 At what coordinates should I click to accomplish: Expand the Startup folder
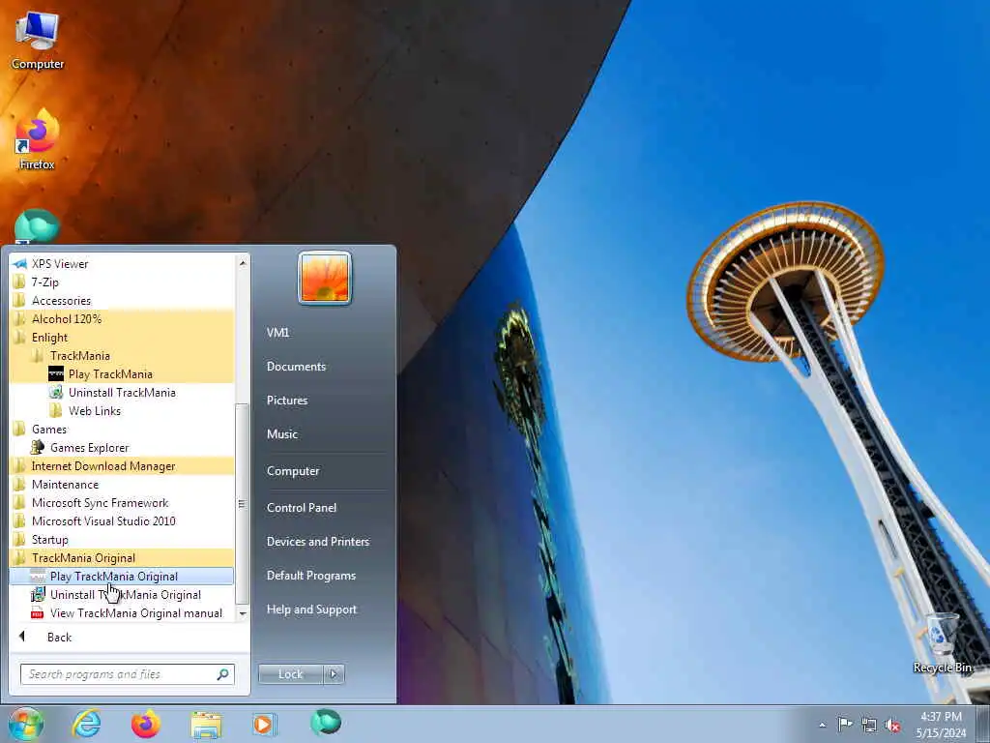[123, 539]
